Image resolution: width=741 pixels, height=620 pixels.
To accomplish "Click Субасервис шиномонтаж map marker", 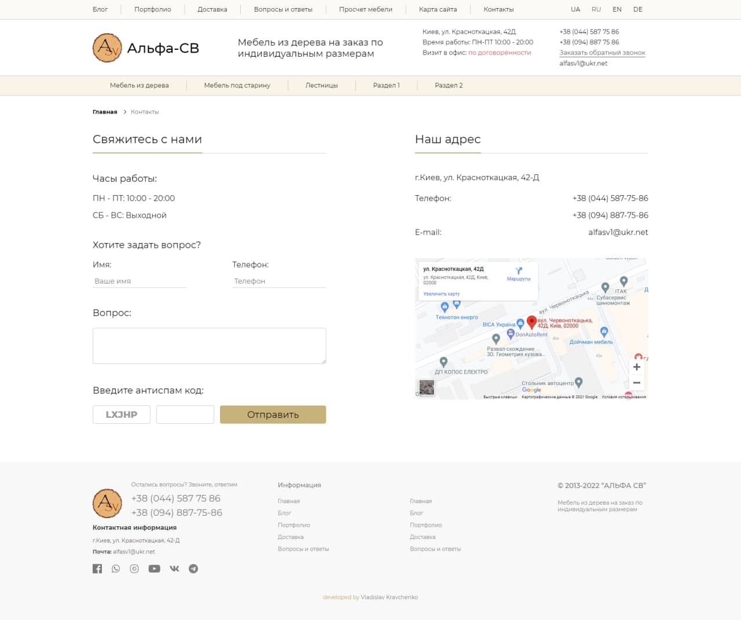I will [605, 287].
